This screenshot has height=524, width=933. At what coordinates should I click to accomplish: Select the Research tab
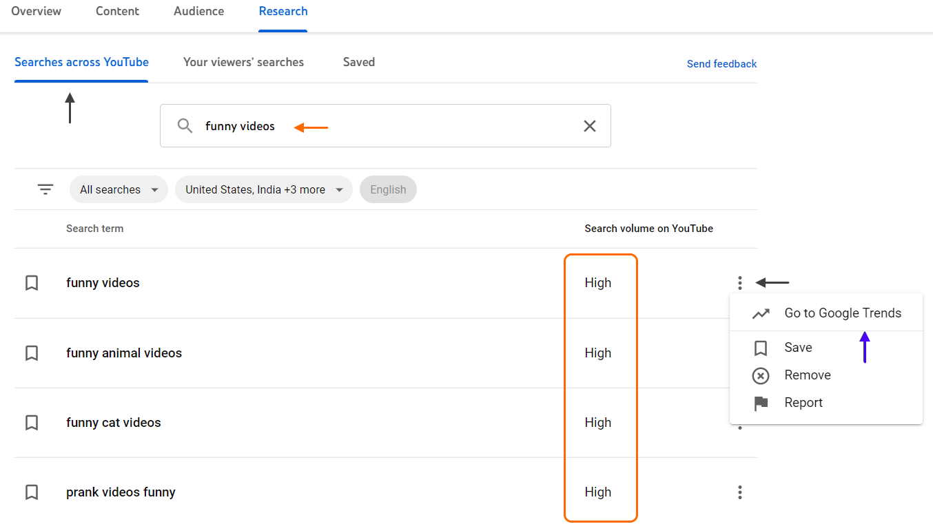[x=283, y=11]
